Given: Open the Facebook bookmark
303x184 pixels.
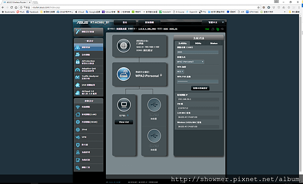Looking at the screenshot, I should [x=32, y=12].
